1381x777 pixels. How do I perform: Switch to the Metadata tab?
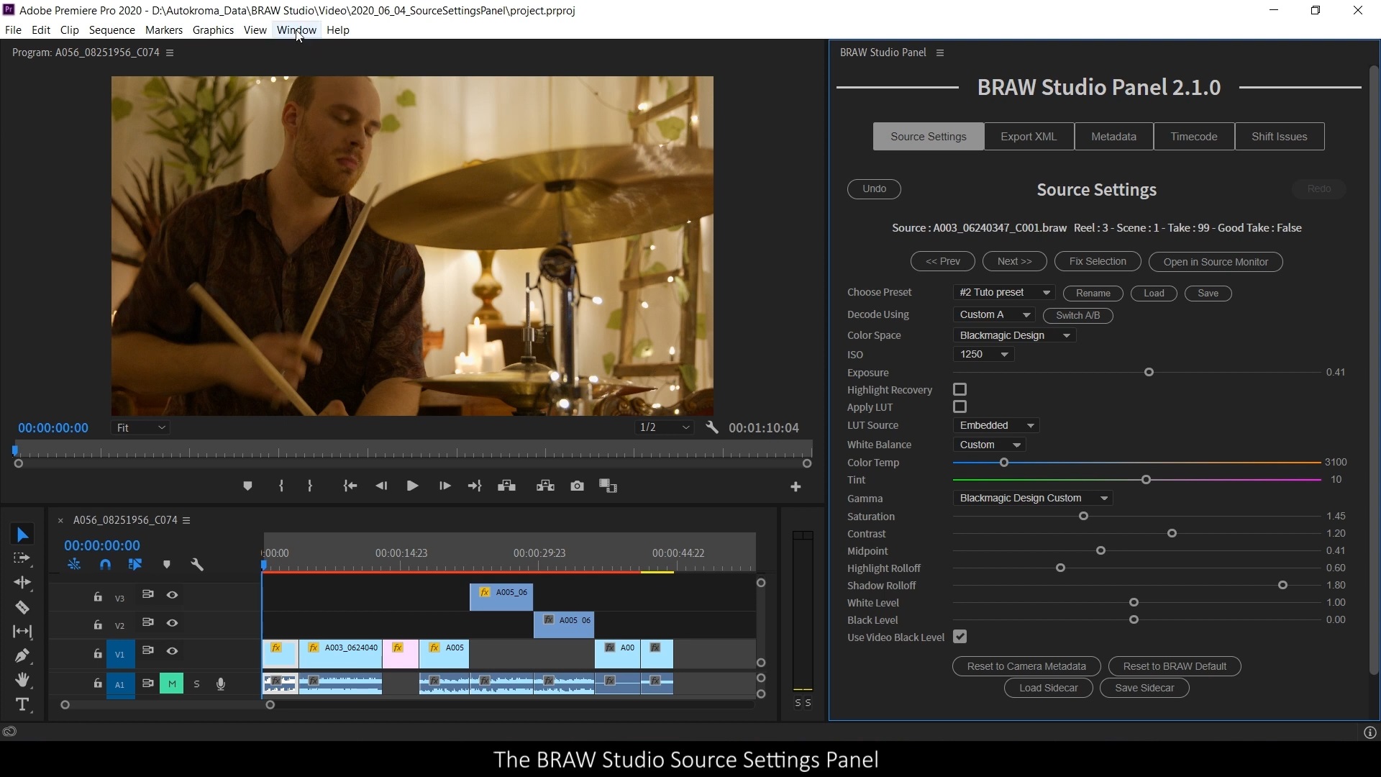[x=1113, y=136]
